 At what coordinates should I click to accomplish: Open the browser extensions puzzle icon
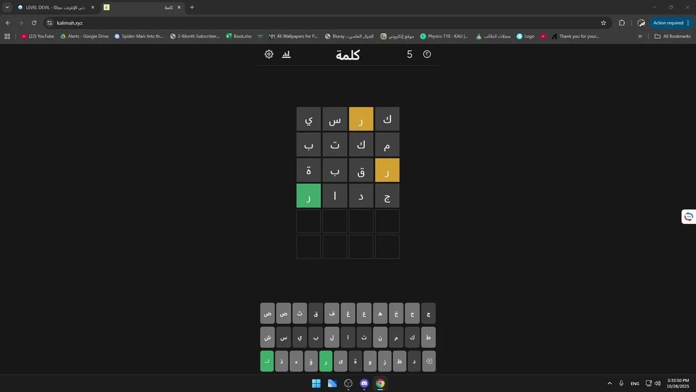point(622,23)
